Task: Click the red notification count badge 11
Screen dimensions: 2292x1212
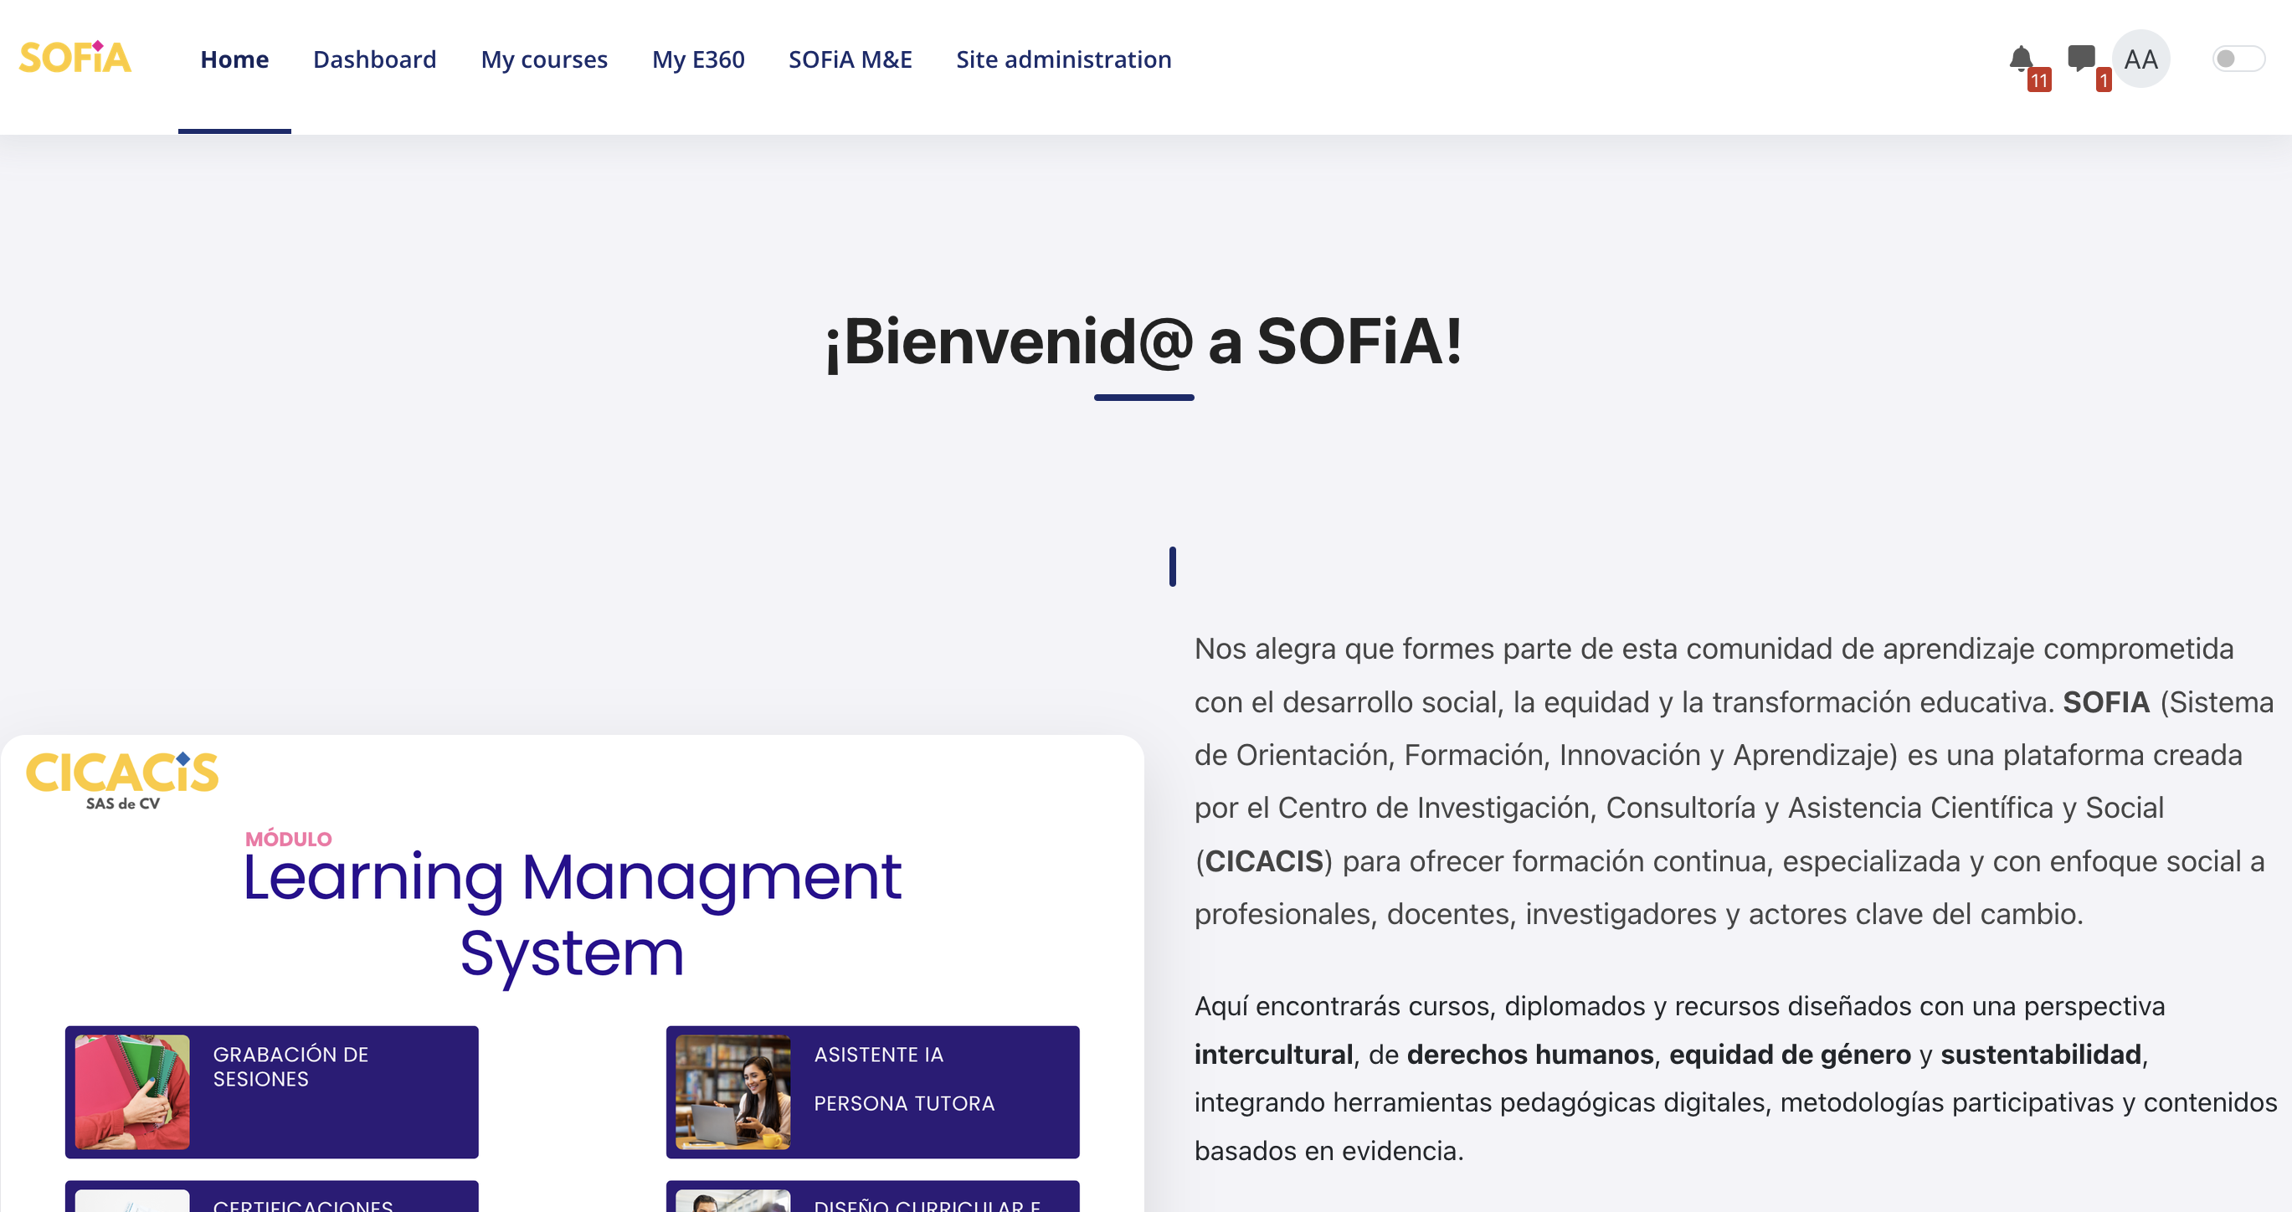Action: [2038, 80]
